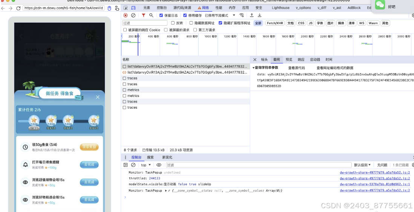
Task: Open 搜索 tab in drawer
Action: pyautogui.click(x=150, y=157)
